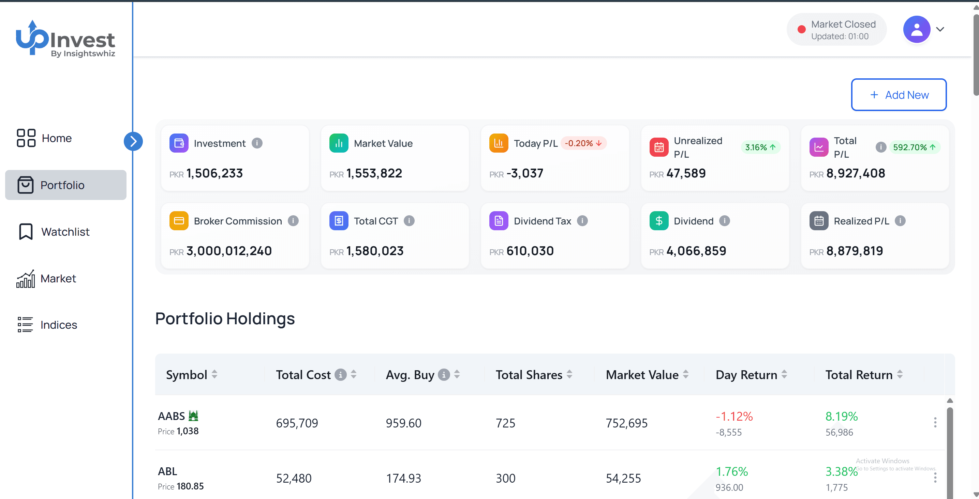Open the profile dropdown chevron near avatar
This screenshot has width=979, height=499.
coord(940,29)
